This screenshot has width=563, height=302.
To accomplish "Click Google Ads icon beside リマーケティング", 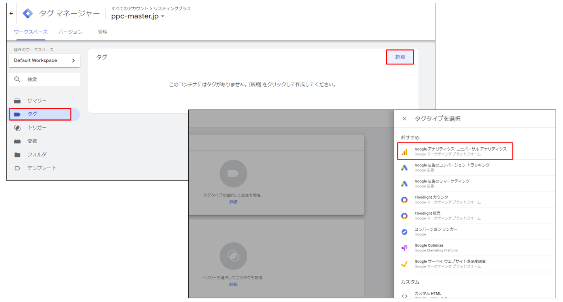I will 405,184.
